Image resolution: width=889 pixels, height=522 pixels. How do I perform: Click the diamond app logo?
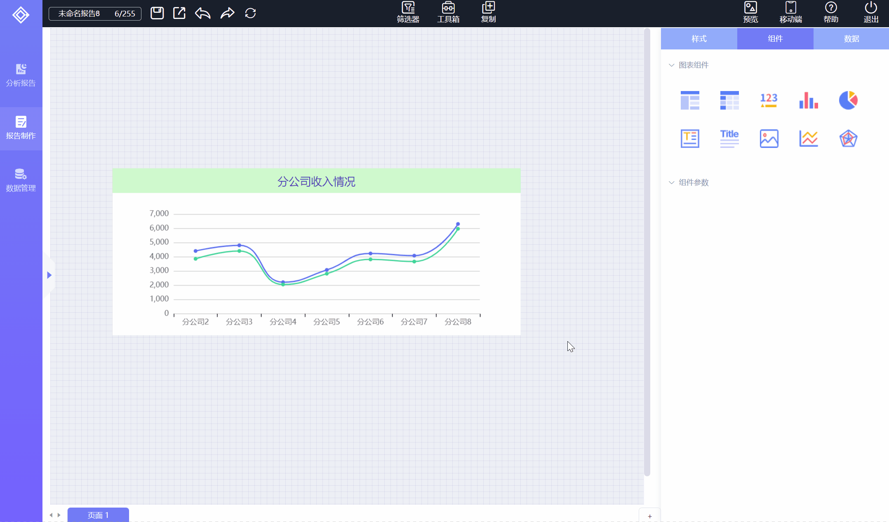21,15
